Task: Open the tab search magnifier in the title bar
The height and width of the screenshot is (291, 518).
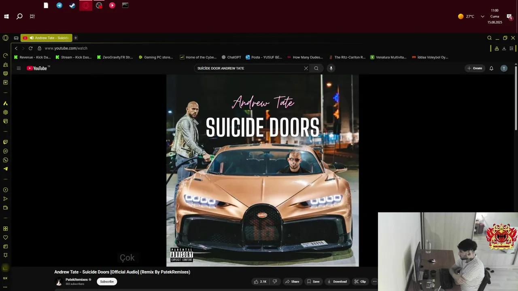Action: tap(489, 38)
